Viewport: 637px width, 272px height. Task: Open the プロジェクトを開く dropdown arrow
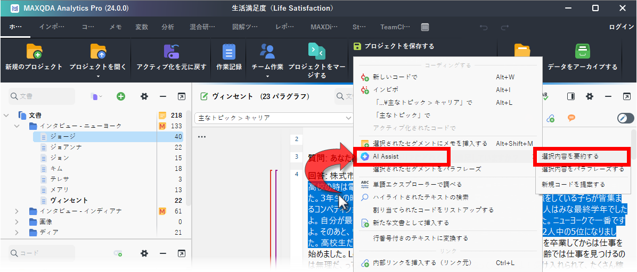point(98,76)
